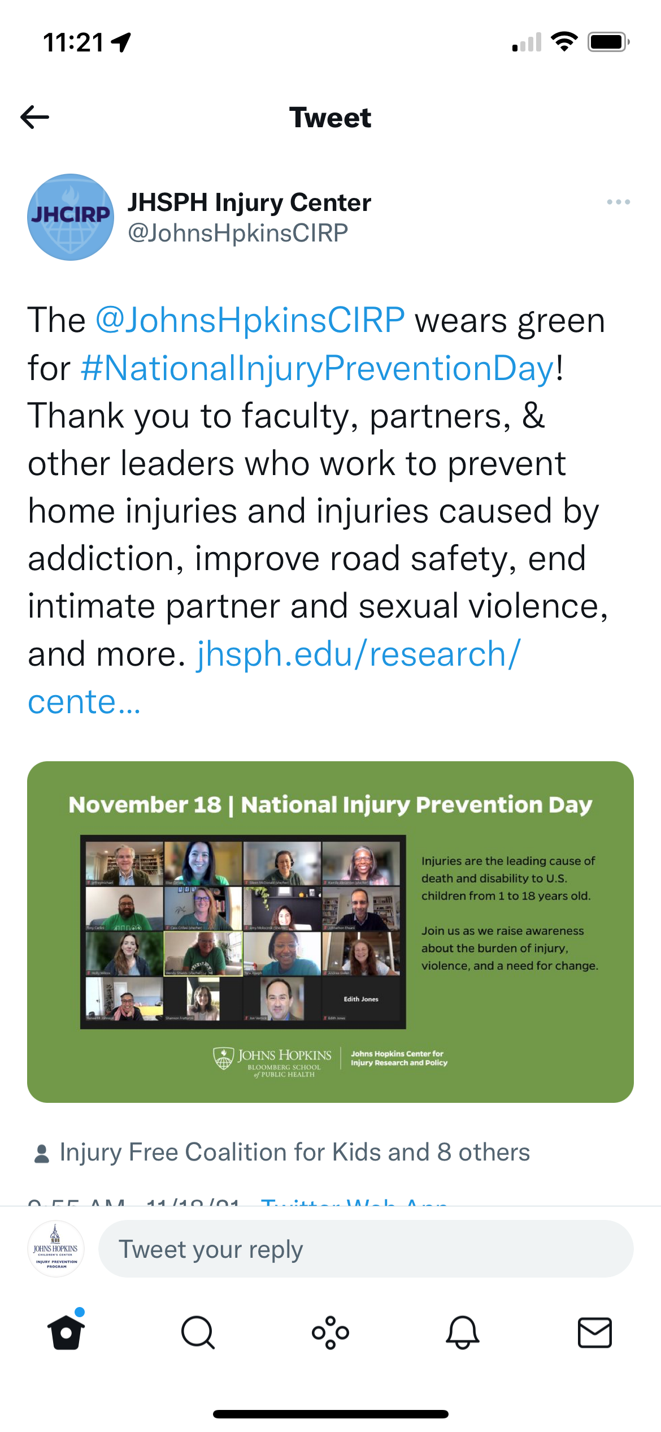
Task: Tap the JHSPH Injury Center display name
Action: point(249,202)
